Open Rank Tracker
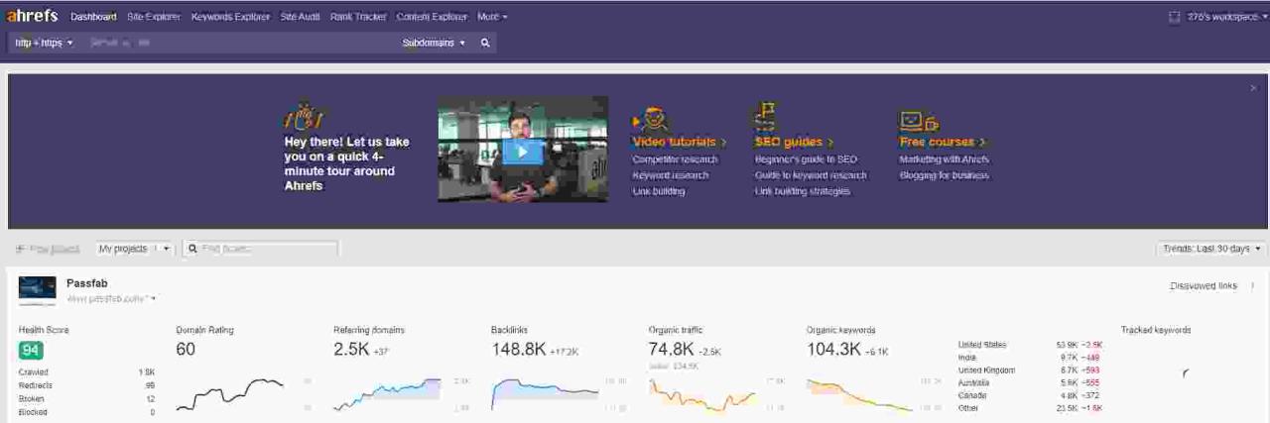Viewport: 1270px width, 423px height. (357, 17)
